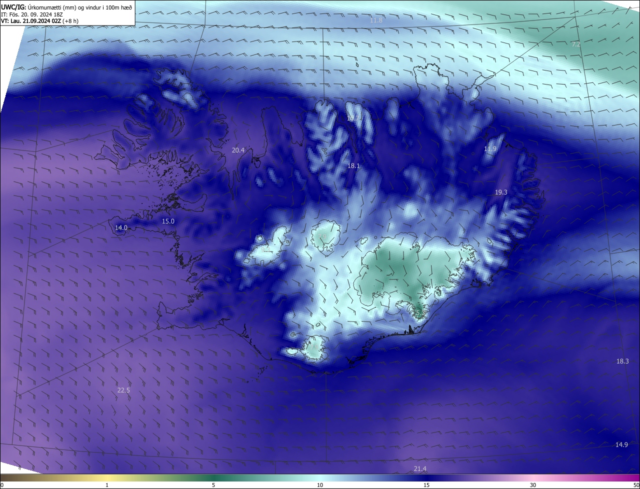
Task: Click the 11.8 value label on the map
Action: 376,20
